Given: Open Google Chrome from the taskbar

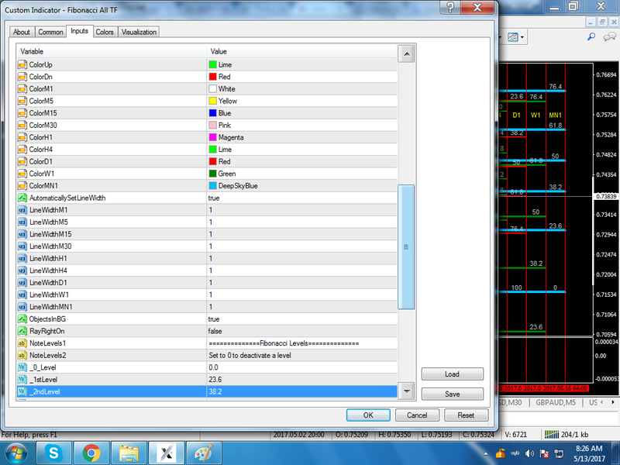Looking at the screenshot, I should click(x=91, y=453).
